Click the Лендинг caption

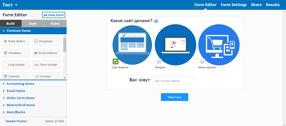click(x=160, y=68)
